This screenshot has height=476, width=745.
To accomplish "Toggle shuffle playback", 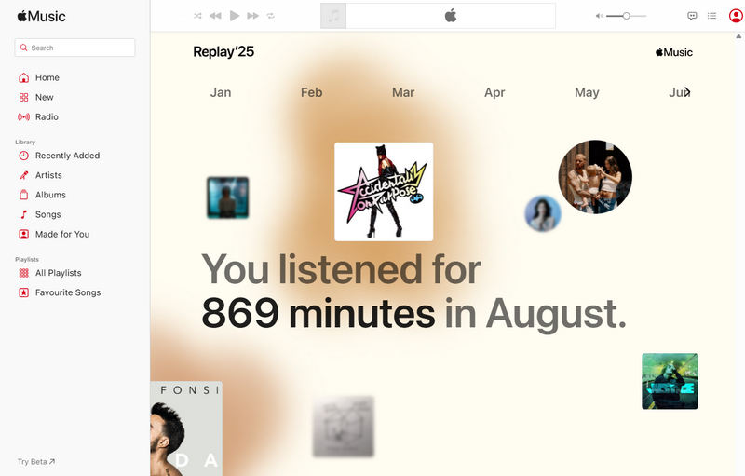I will [x=197, y=16].
